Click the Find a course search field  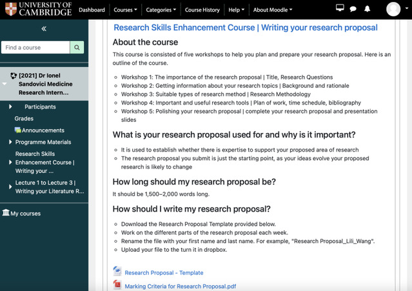pos(35,48)
